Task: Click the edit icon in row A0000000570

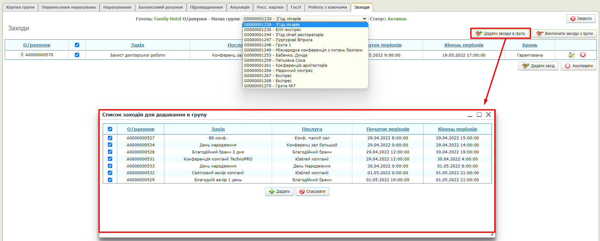Action: 571,55
